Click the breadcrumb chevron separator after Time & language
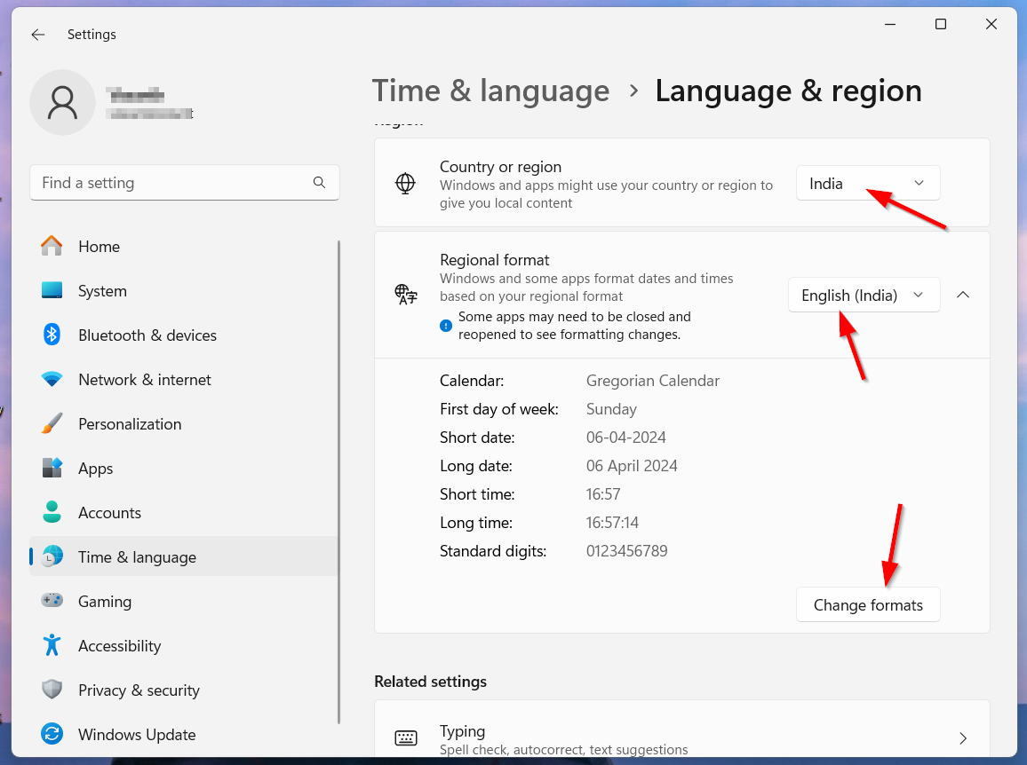Image resolution: width=1027 pixels, height=765 pixels. (x=633, y=91)
